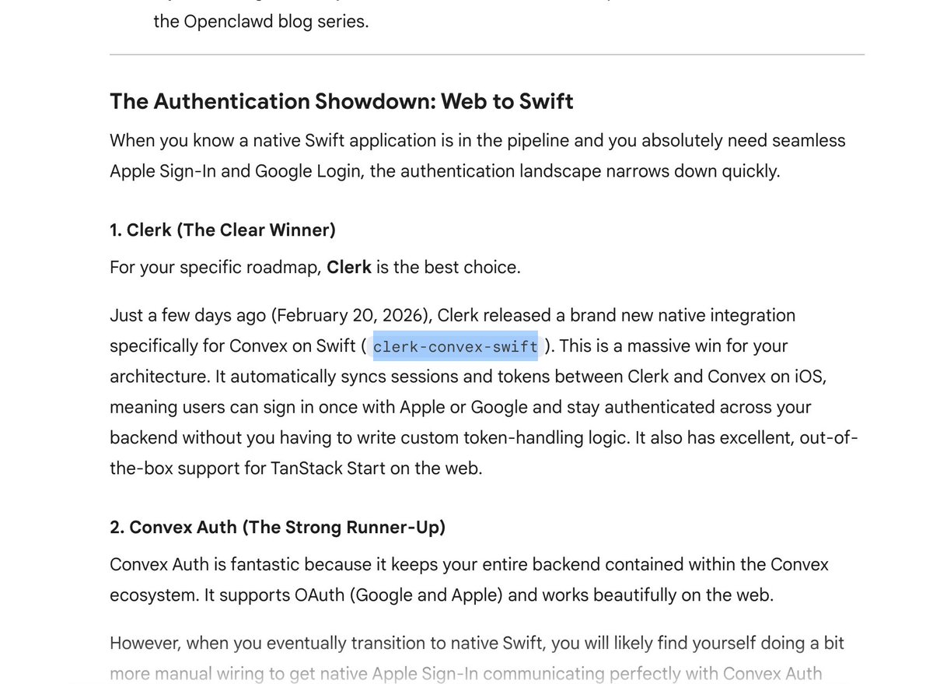The image size is (933, 684).
Task: Click "the Openclawd blog series." text
Action: tap(260, 21)
